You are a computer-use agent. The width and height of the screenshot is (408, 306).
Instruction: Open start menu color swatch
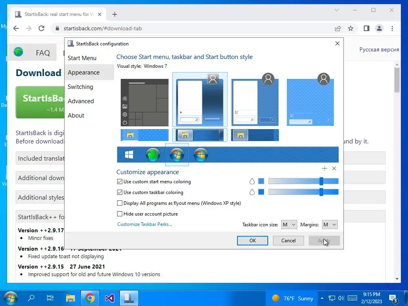coord(261,181)
